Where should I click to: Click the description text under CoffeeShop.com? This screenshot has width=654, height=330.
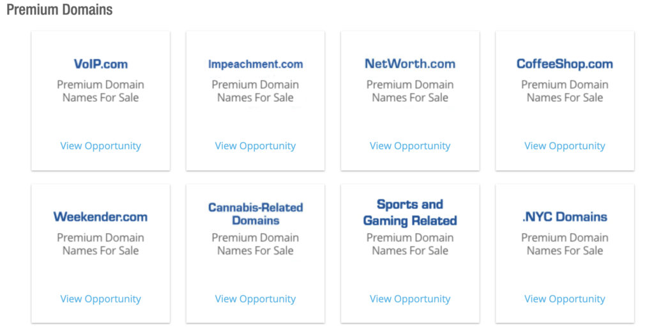tap(565, 91)
